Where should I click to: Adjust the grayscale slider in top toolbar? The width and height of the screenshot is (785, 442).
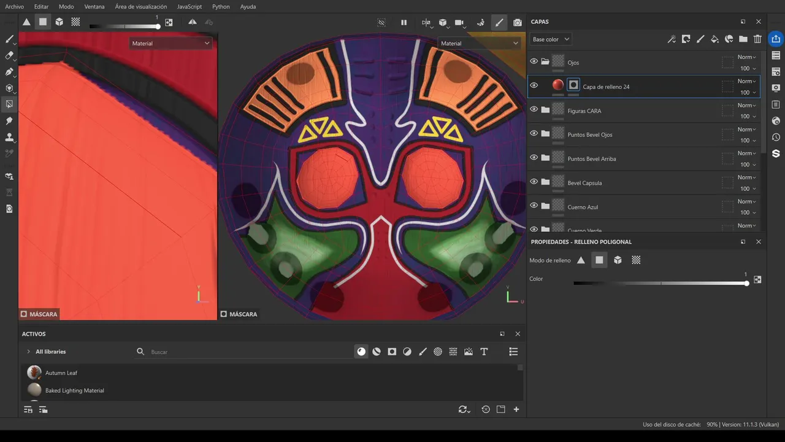click(124, 26)
